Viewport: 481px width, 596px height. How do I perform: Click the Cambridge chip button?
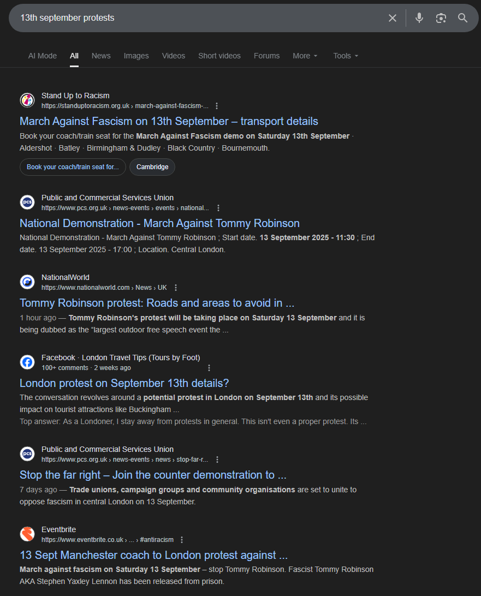(x=152, y=167)
